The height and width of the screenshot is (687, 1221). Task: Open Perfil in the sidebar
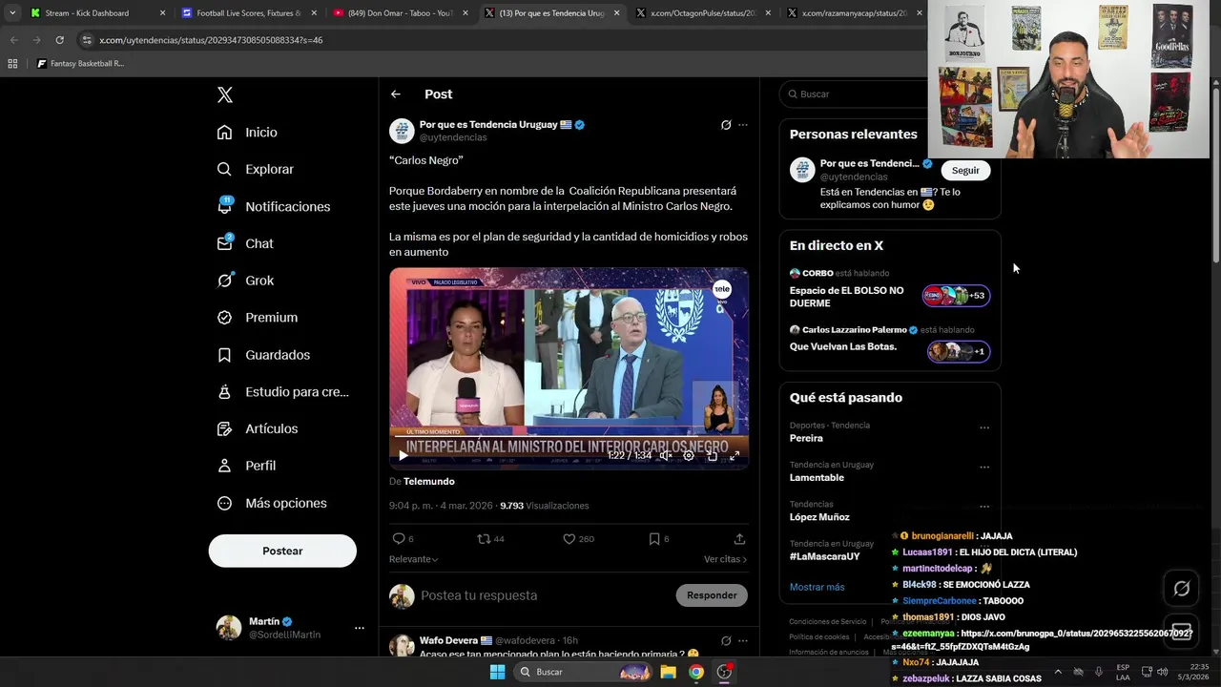pos(246,466)
